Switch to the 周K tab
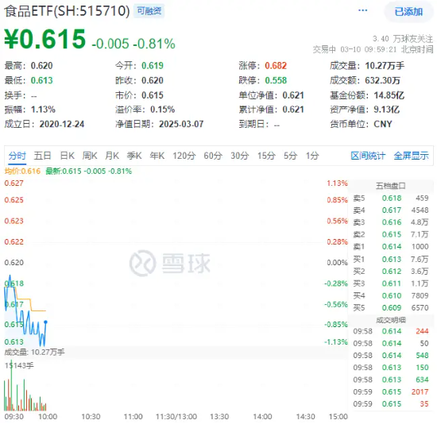Screen dimensions: 437x424 point(90,156)
